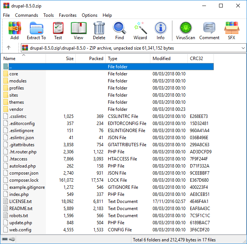Image resolution: width=247 pixels, height=244 pixels.
Task: Select the example.gitignore file name
Action: pos(27,187)
